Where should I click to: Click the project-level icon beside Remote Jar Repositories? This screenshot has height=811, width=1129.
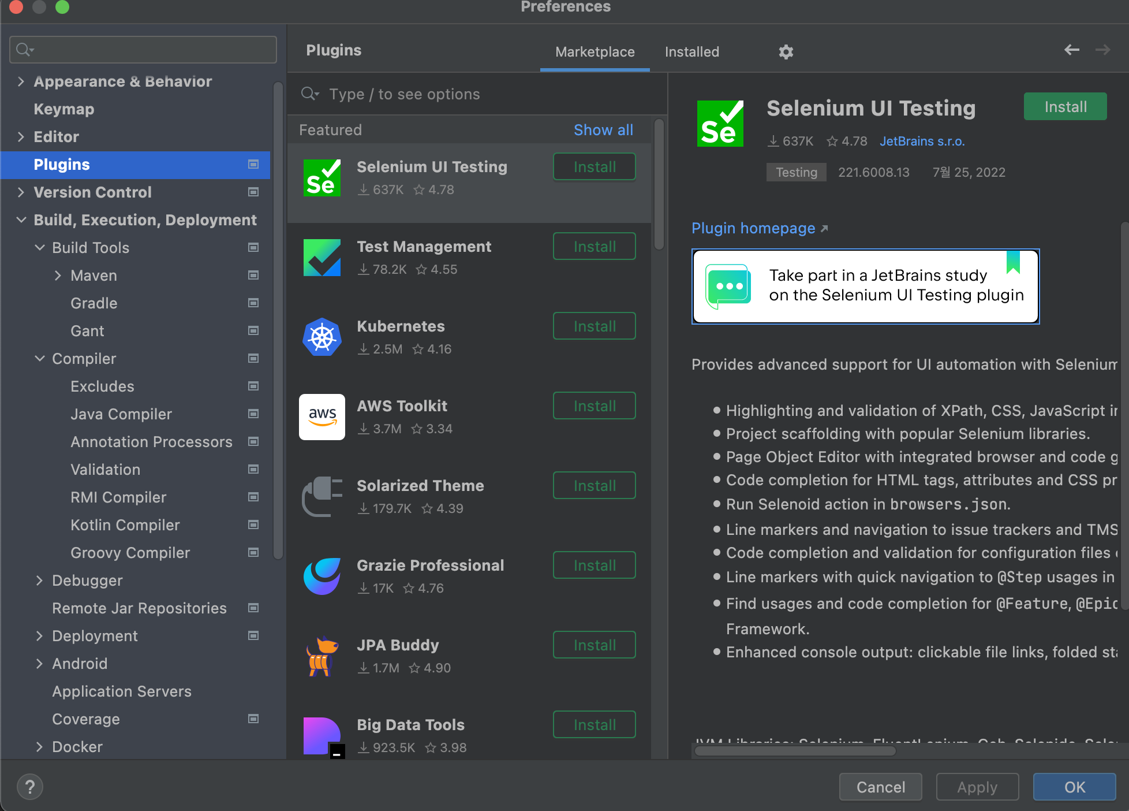point(253,608)
